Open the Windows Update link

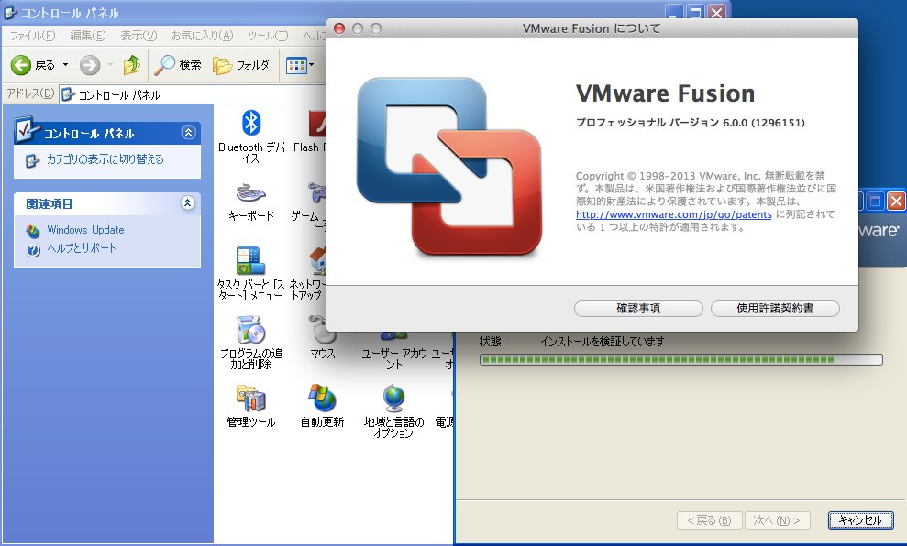(85, 229)
